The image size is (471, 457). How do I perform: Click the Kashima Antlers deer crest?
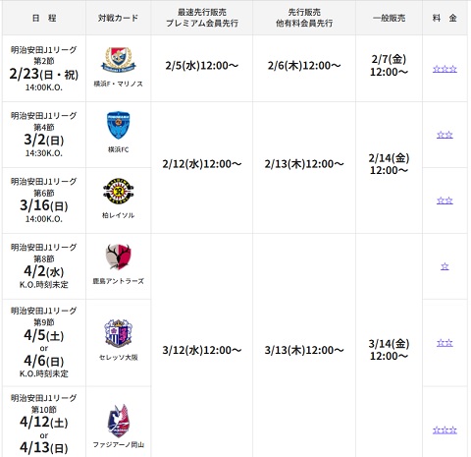(x=119, y=257)
